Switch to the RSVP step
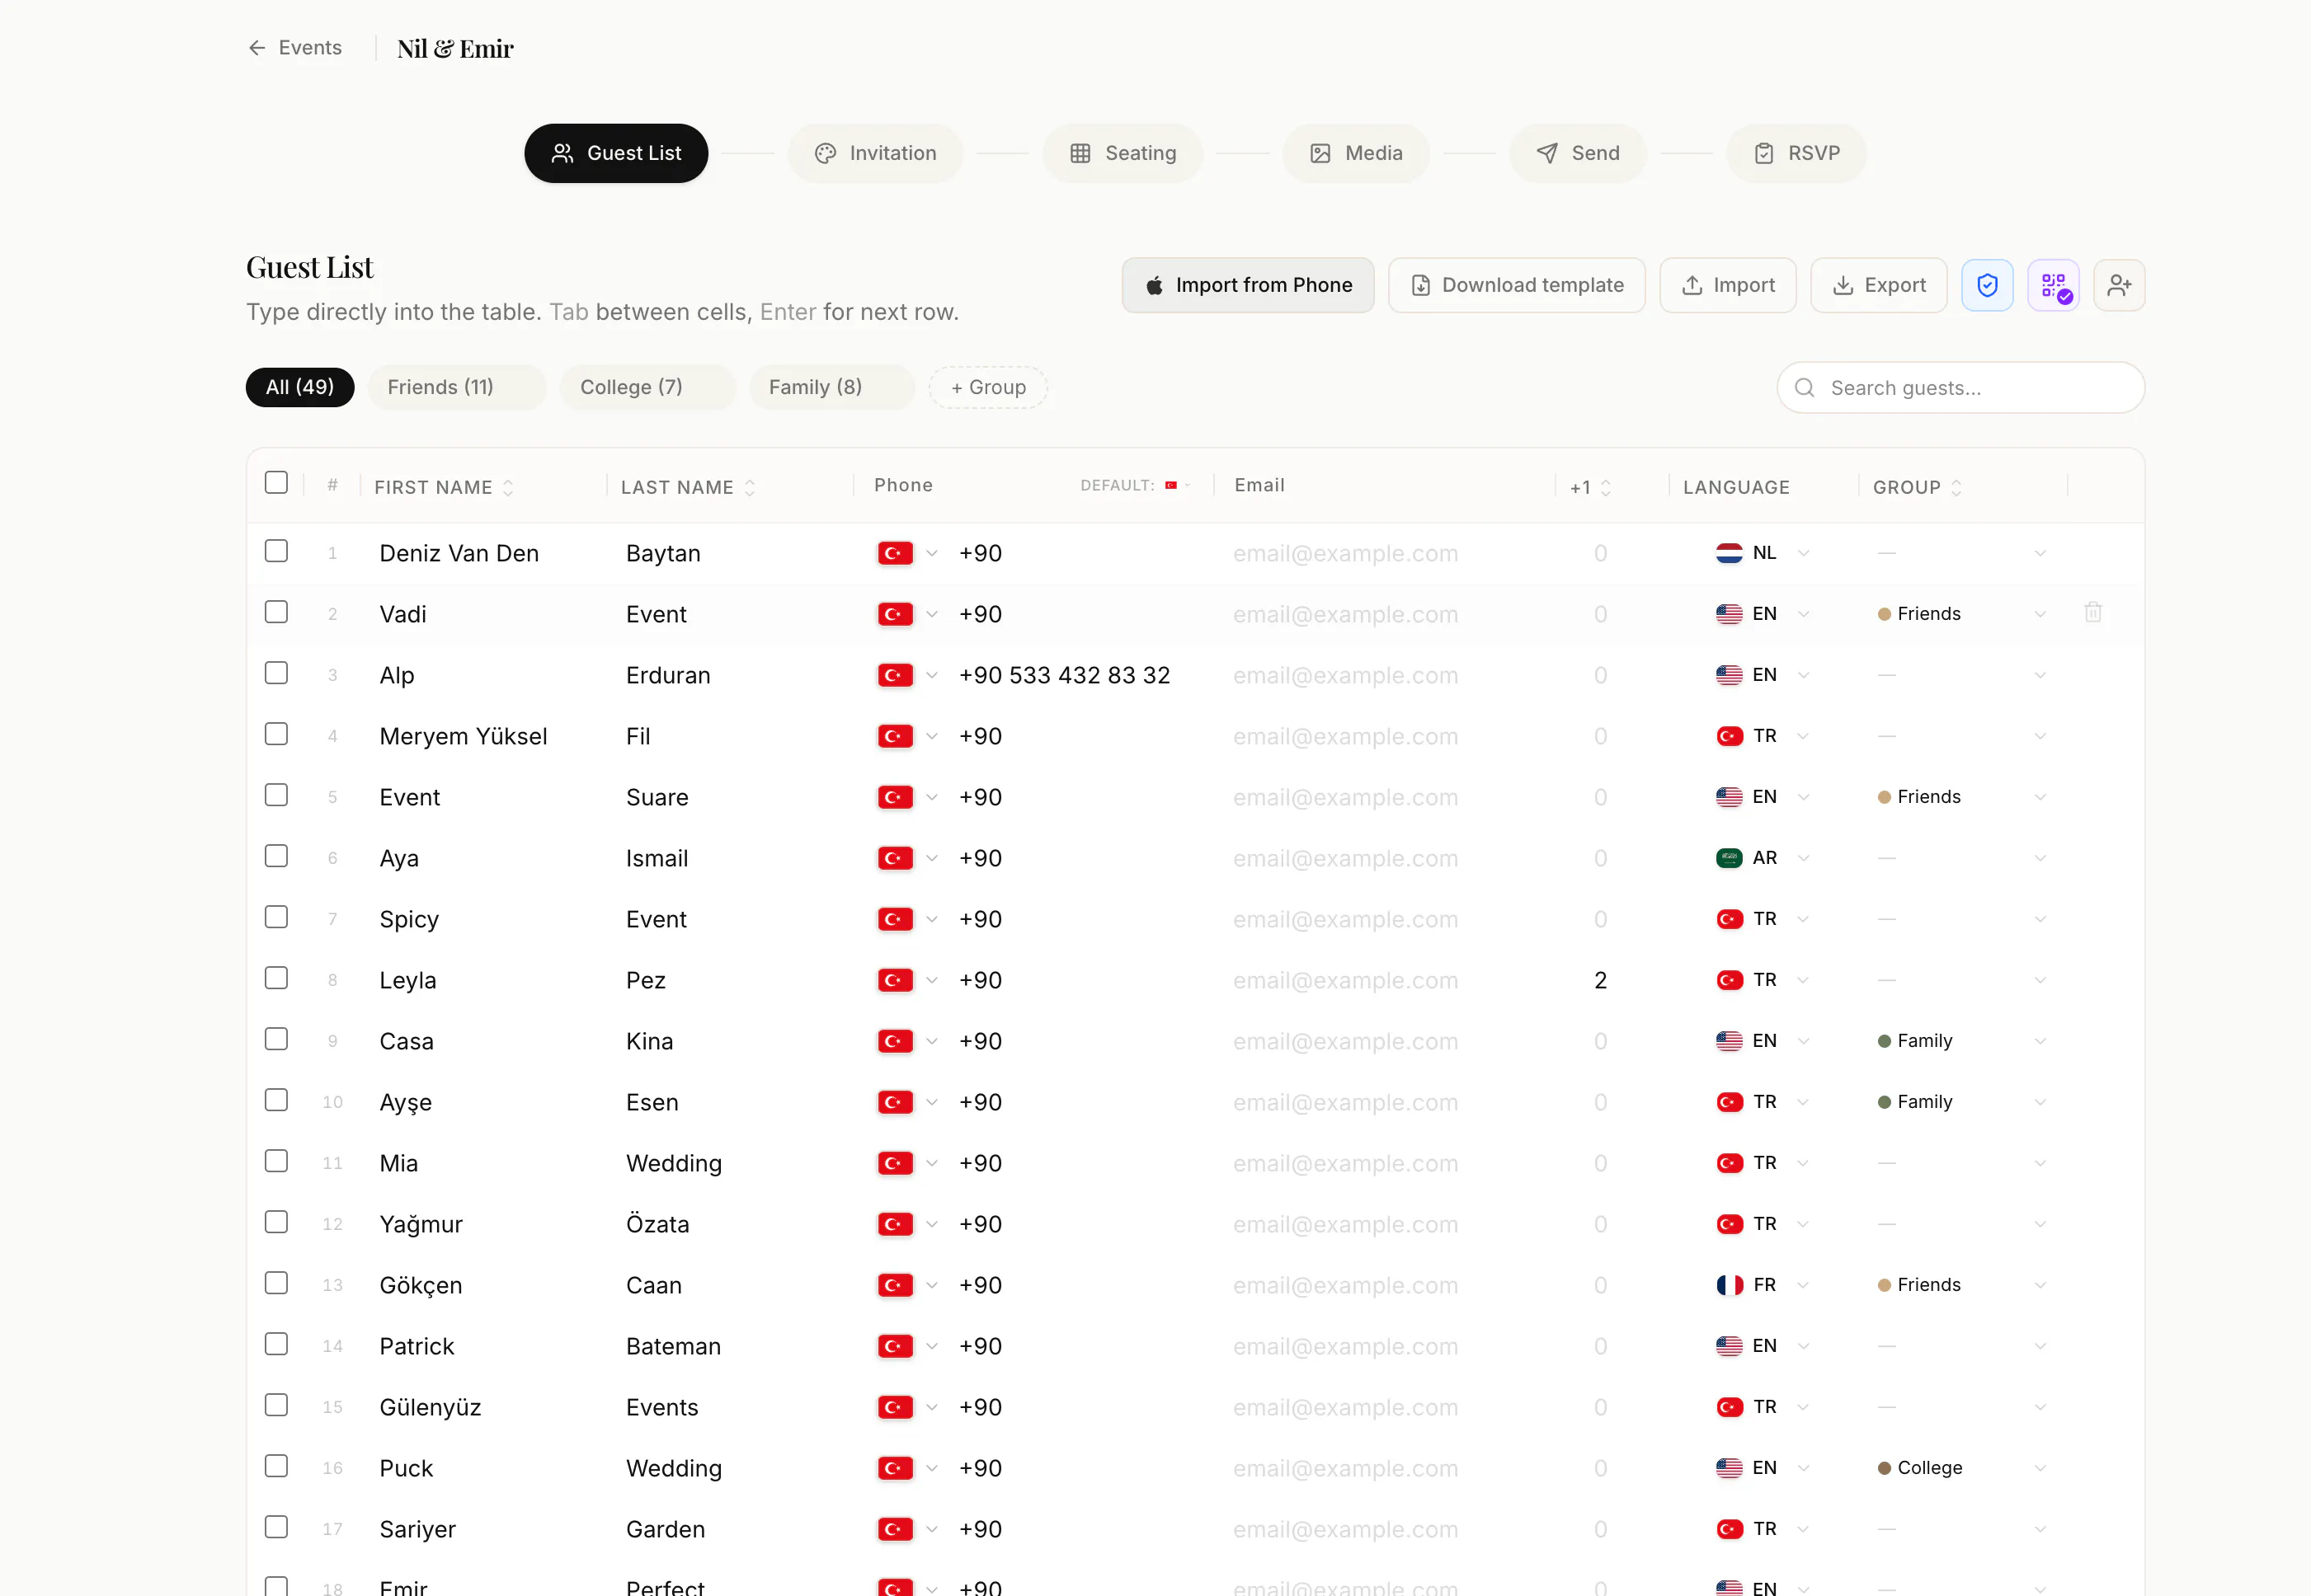Viewport: 2311px width, 1596px height. 1797,153
